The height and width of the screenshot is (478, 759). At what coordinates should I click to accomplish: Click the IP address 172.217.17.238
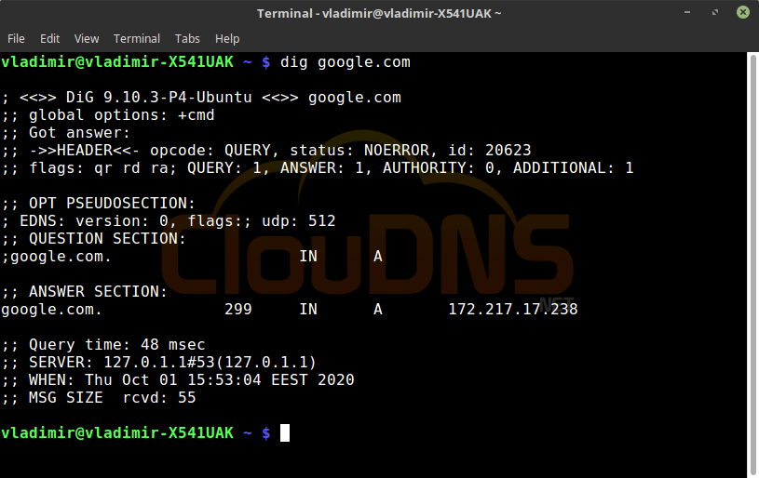(512, 310)
